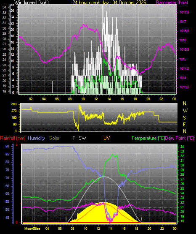Click the '75' humidity axis value

7,170
